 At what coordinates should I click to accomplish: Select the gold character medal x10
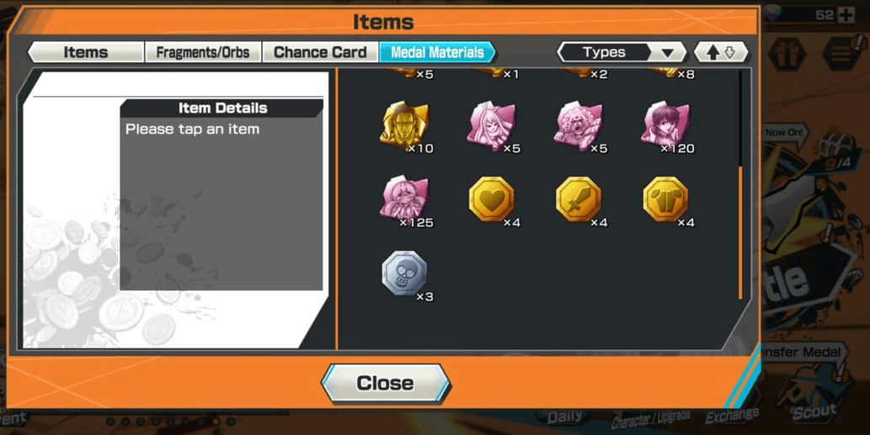pyautogui.click(x=404, y=125)
